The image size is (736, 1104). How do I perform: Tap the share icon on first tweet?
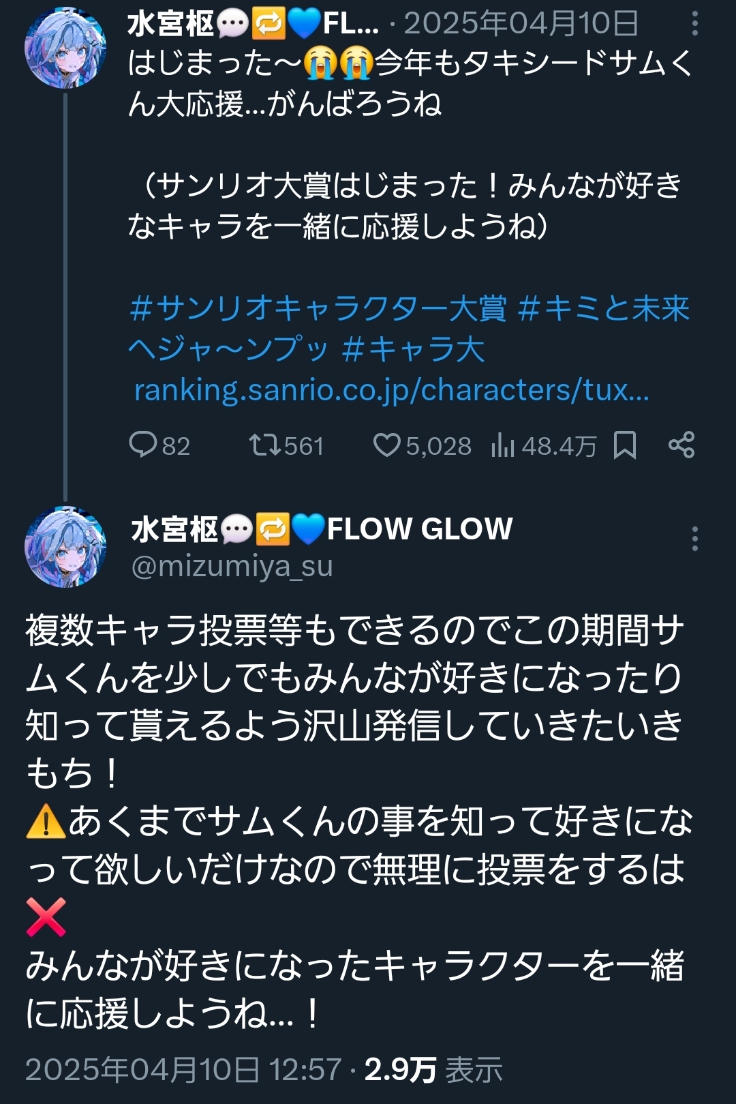pyautogui.click(x=681, y=445)
